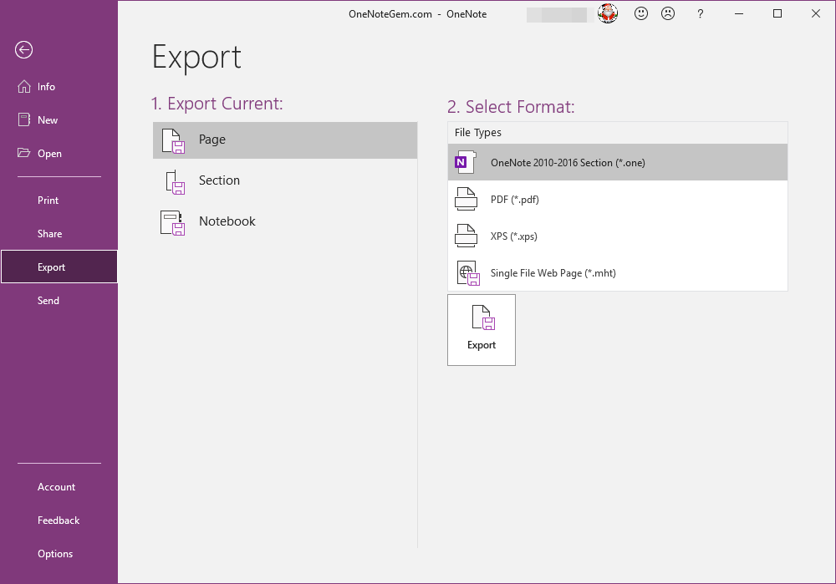Click the person icon next to the smiley
This screenshot has height=584, width=836.
tap(667, 13)
